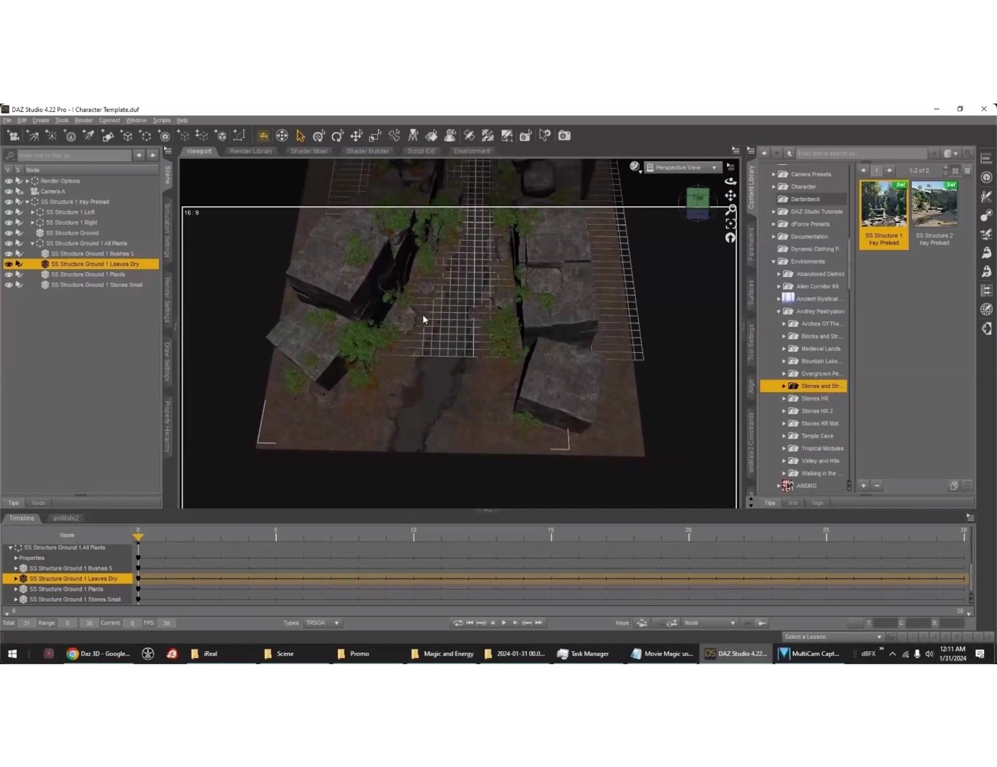Open the Node keys dropdown in timeline
Image resolution: width=997 pixels, height=767 pixels.
click(x=709, y=623)
